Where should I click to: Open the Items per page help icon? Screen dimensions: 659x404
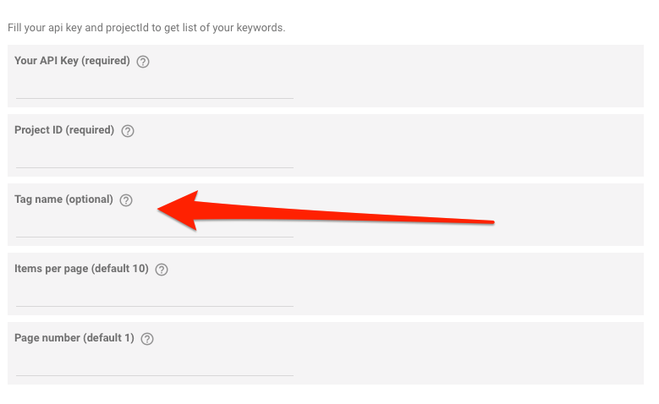(162, 270)
